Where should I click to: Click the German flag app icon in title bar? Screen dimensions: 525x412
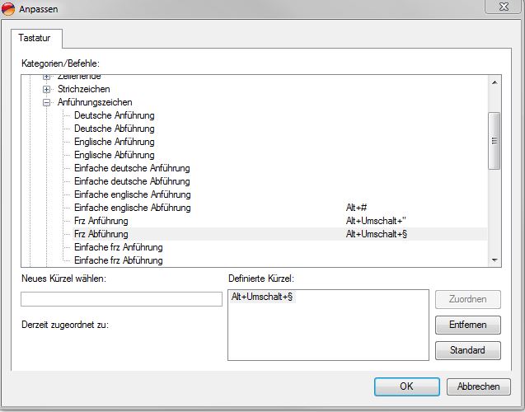pyautogui.click(x=9, y=7)
